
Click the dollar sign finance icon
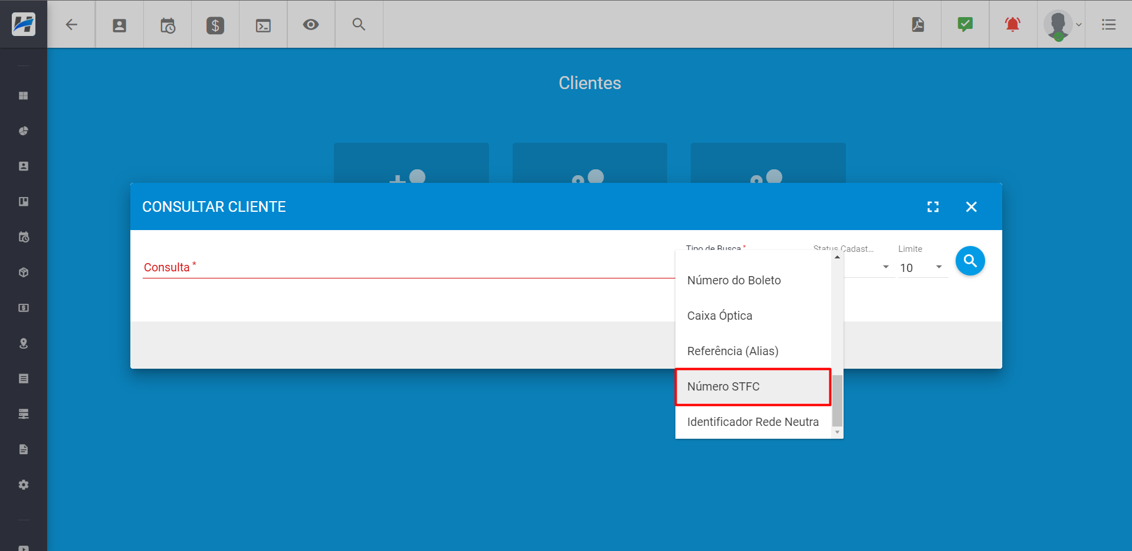click(x=215, y=25)
